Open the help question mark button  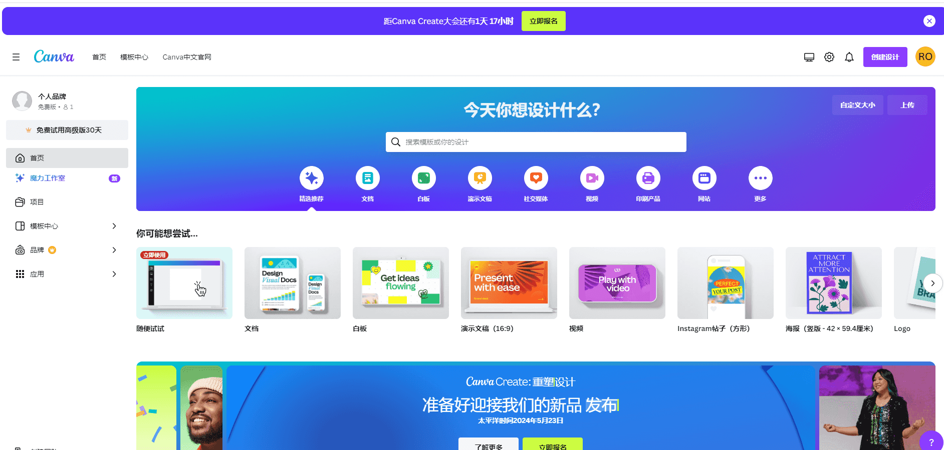pos(931,442)
